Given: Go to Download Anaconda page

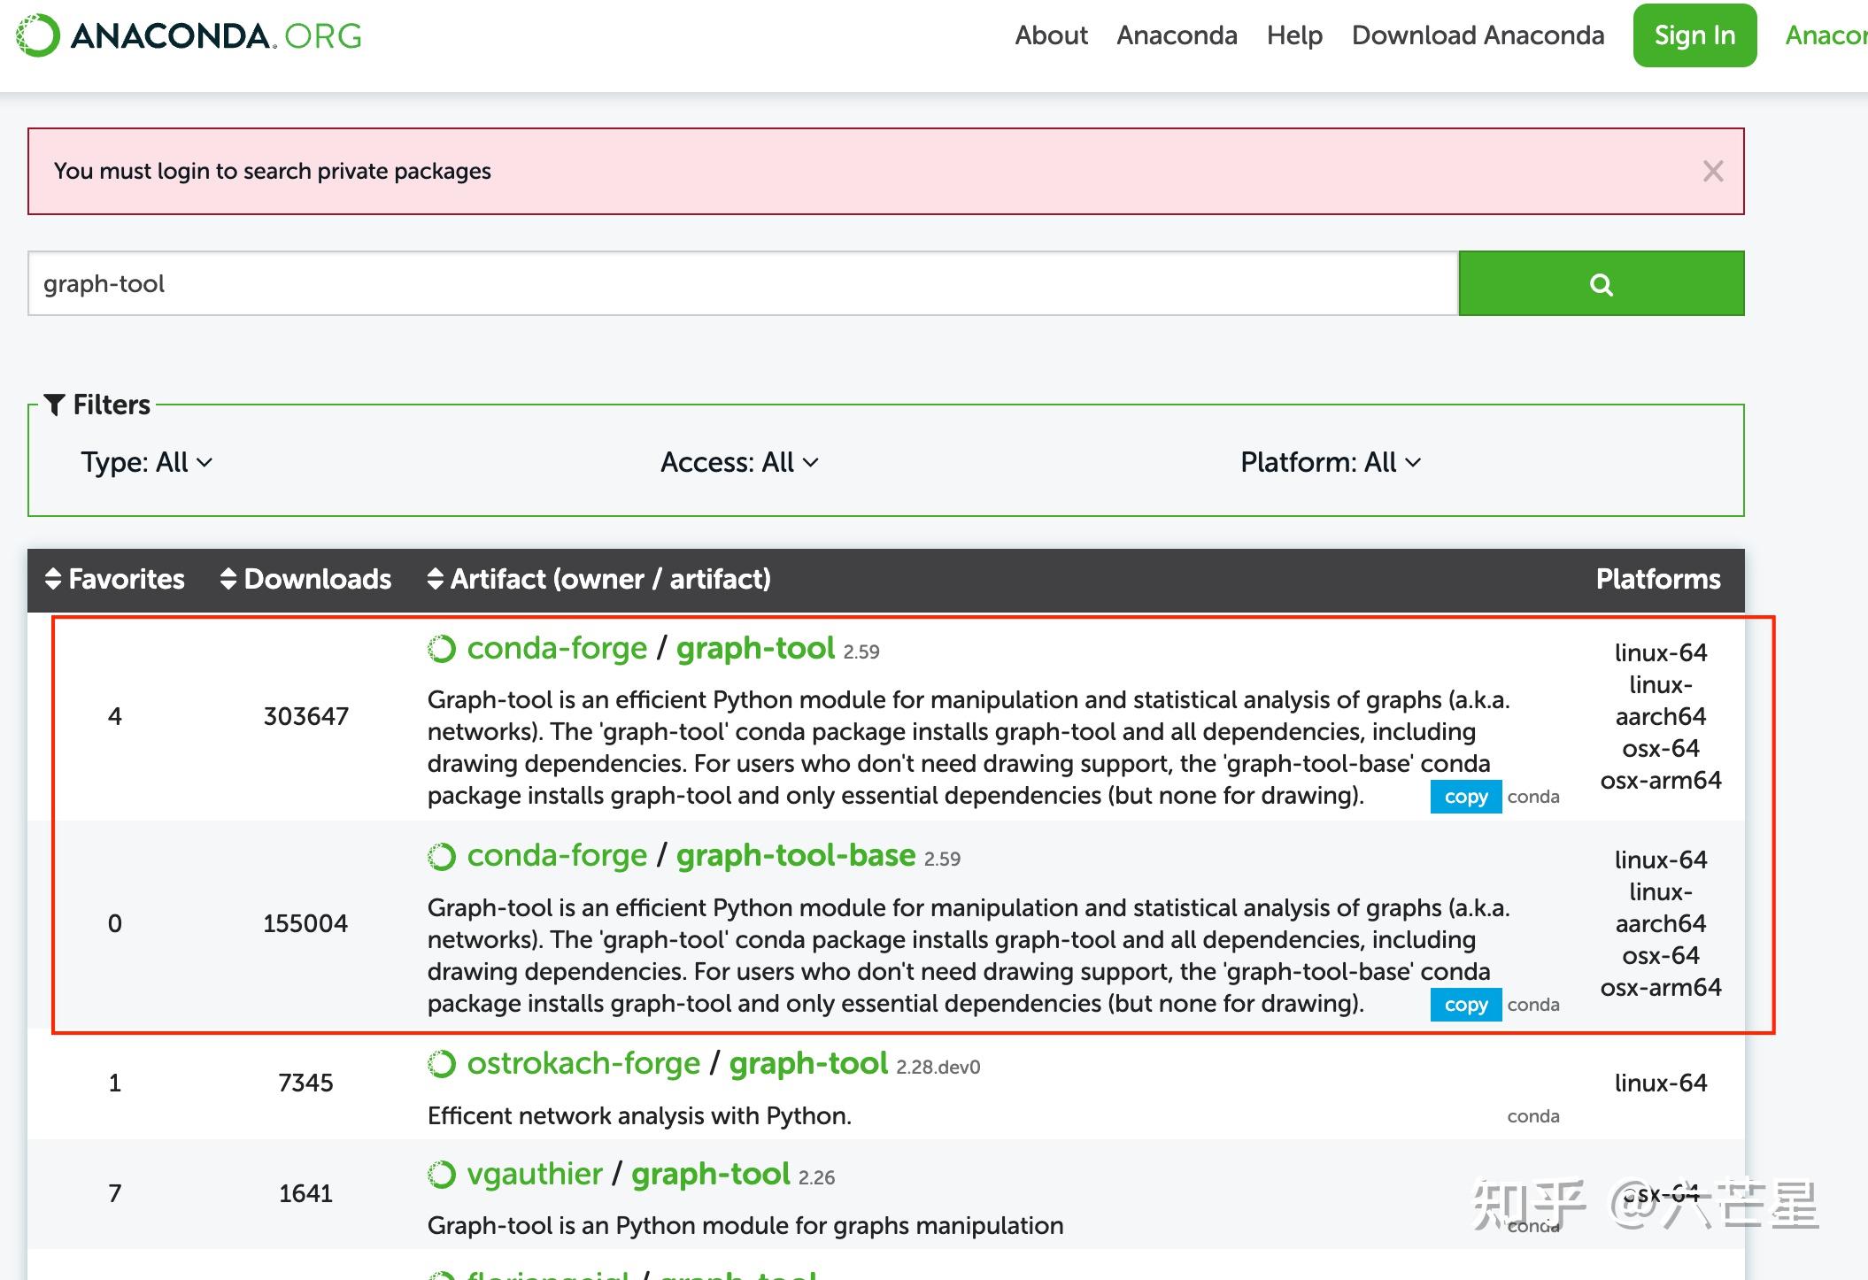Looking at the screenshot, I should point(1478,35).
